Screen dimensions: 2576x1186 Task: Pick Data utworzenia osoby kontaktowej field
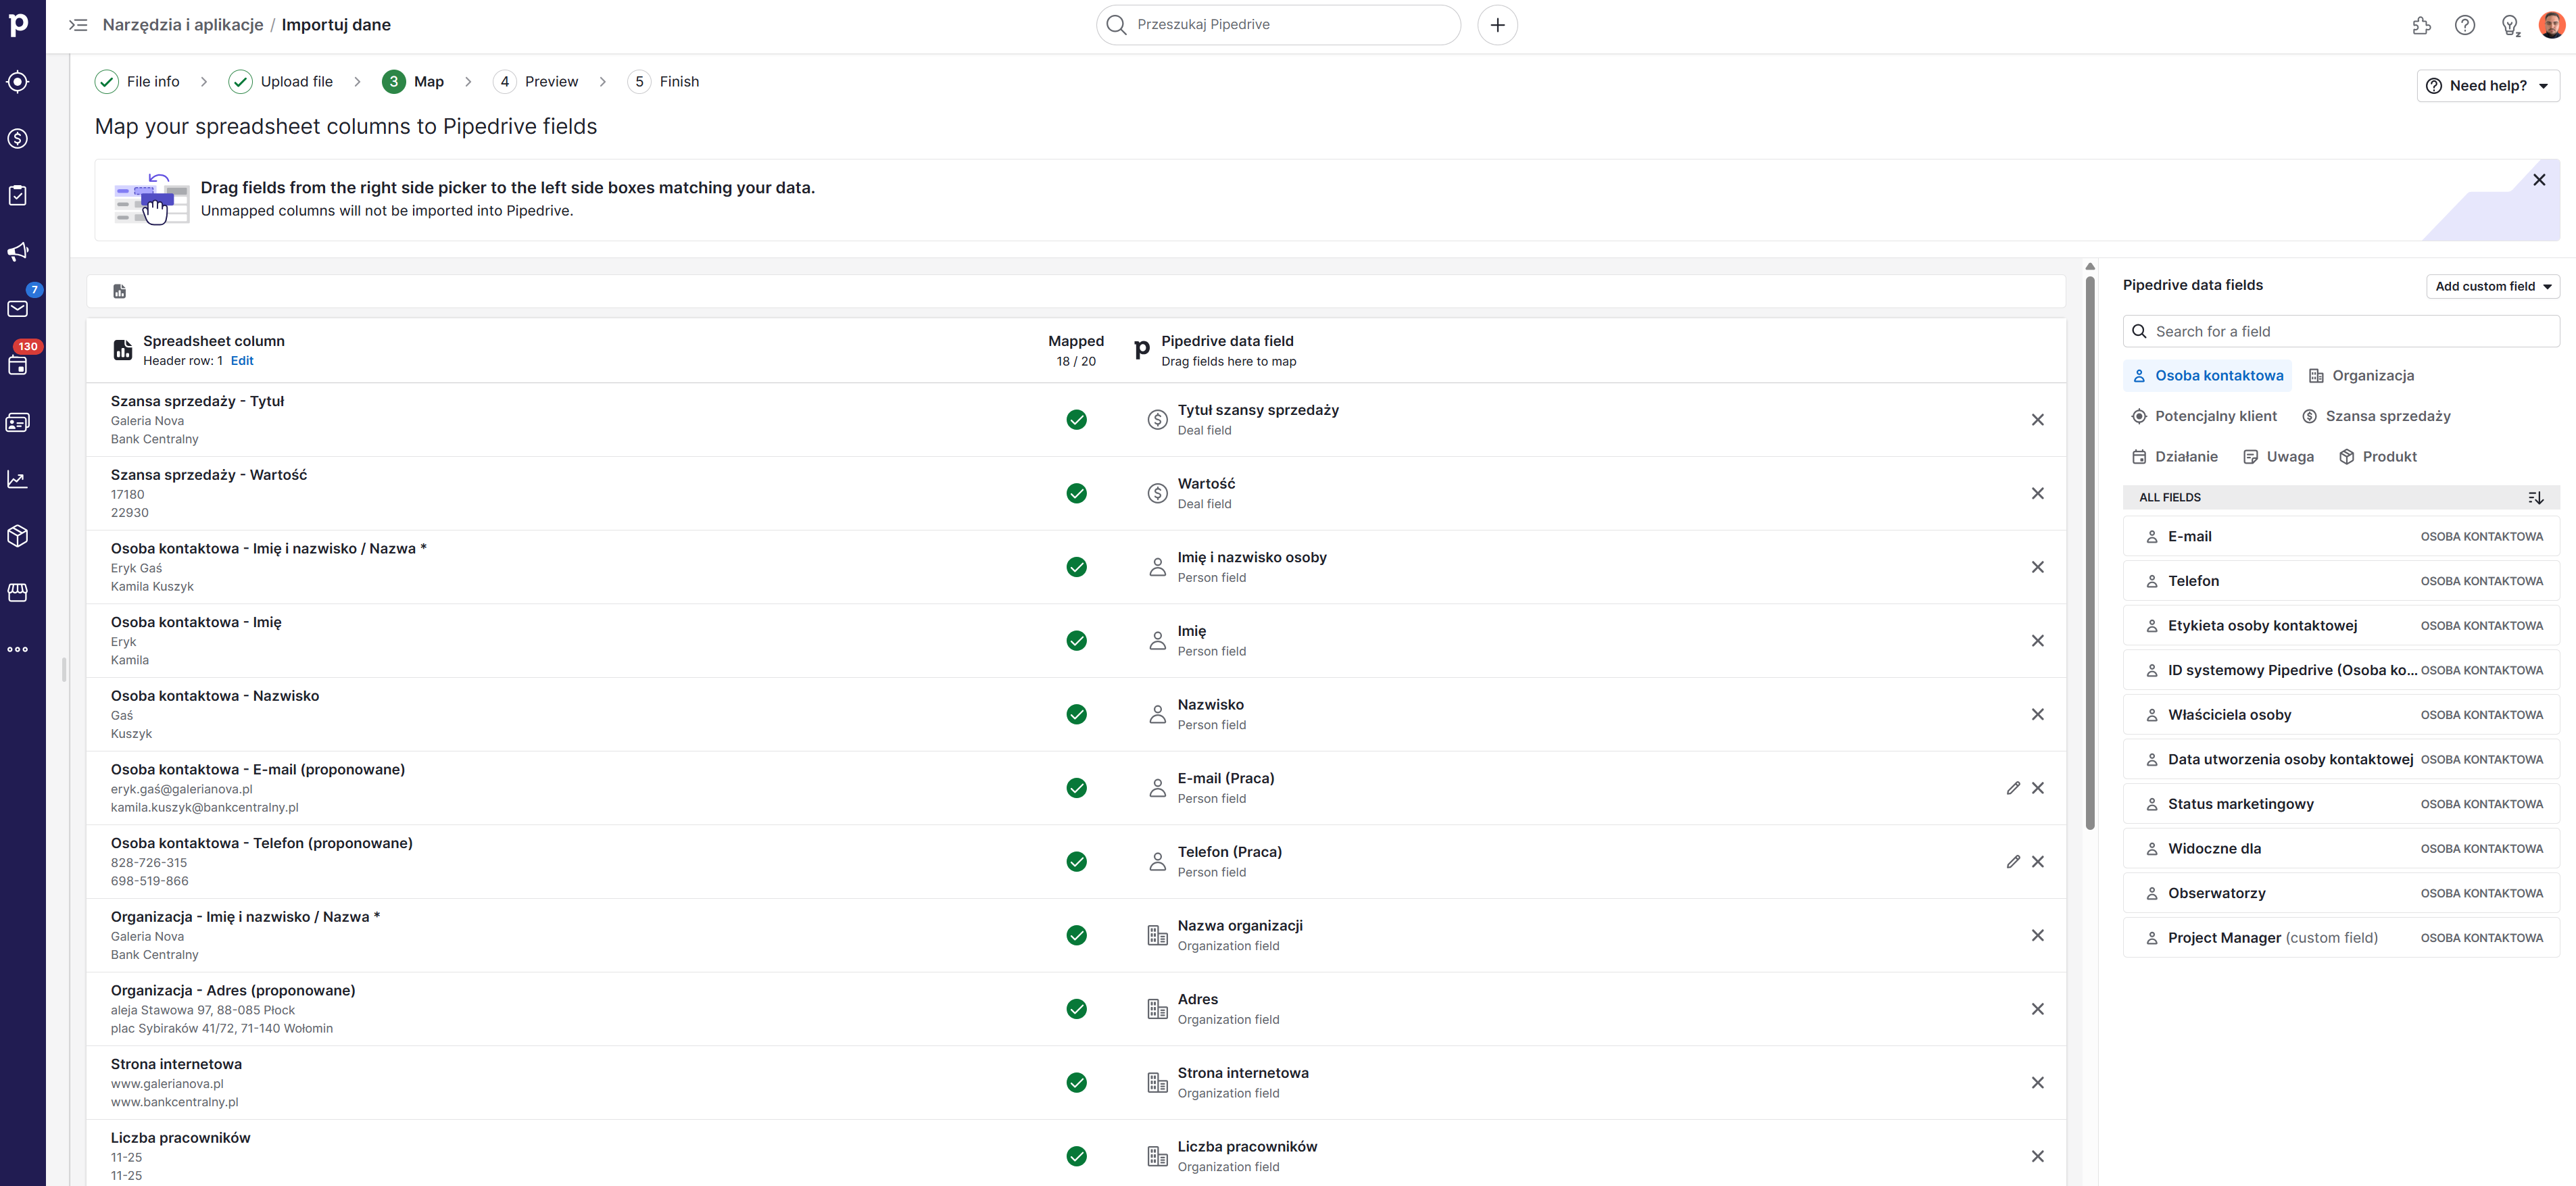pos(2341,760)
